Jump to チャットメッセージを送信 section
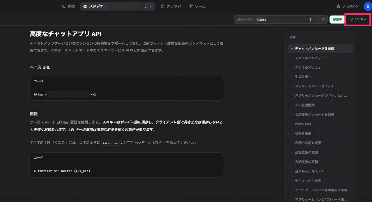The height and width of the screenshot is (202, 372). tap(320, 48)
